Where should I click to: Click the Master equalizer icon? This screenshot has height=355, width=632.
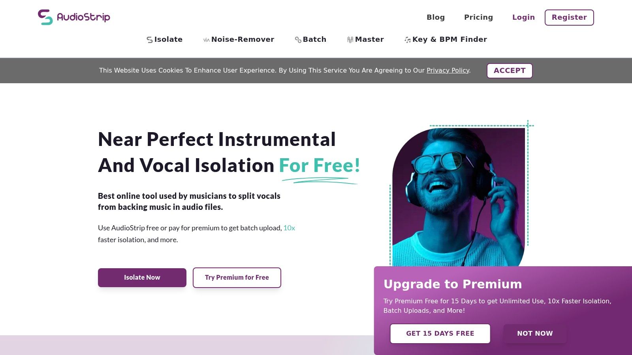[x=350, y=40]
